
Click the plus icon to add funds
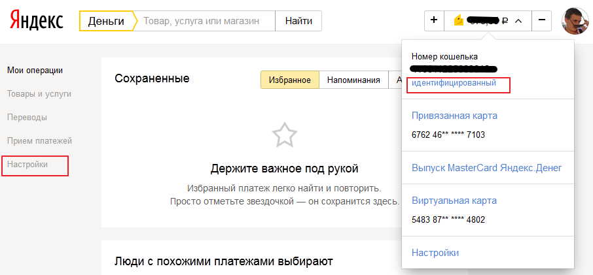433,21
